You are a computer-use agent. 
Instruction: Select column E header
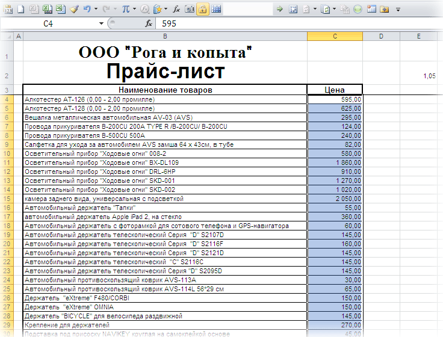point(418,37)
